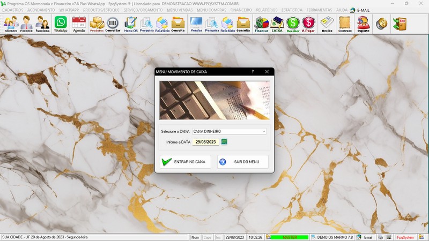Click Pesquisa icon right of Vendas
The image size is (429, 241).
tap(212, 24)
